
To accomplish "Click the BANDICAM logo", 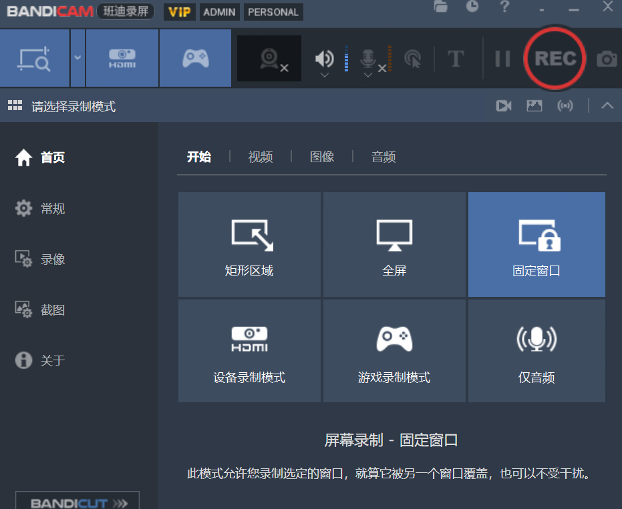I will click(x=50, y=11).
